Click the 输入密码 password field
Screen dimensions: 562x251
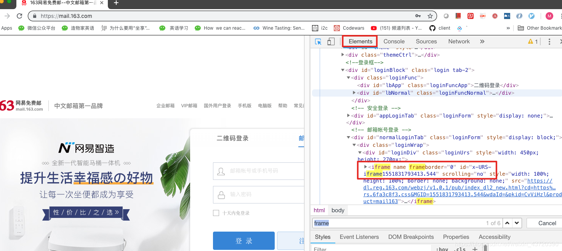coord(259,195)
